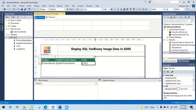This screenshot has height=110, width=196.
Task: Click Categorized view icon in Properties panel
Action: (165, 72)
